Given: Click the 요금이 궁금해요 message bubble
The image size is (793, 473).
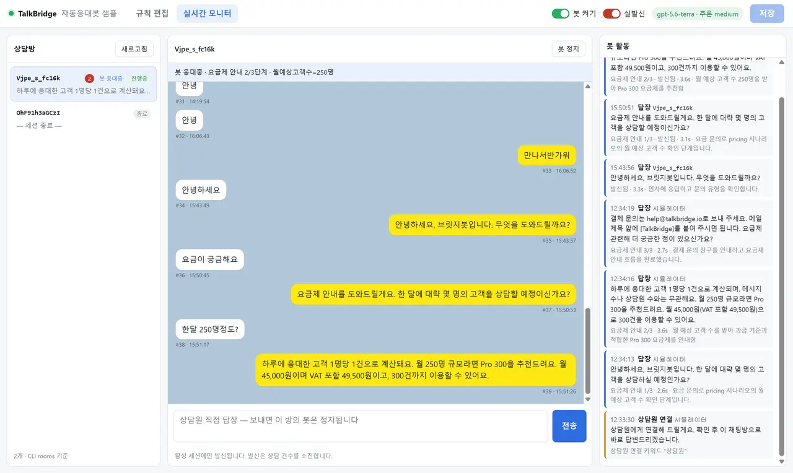Looking at the screenshot, I should (x=209, y=259).
